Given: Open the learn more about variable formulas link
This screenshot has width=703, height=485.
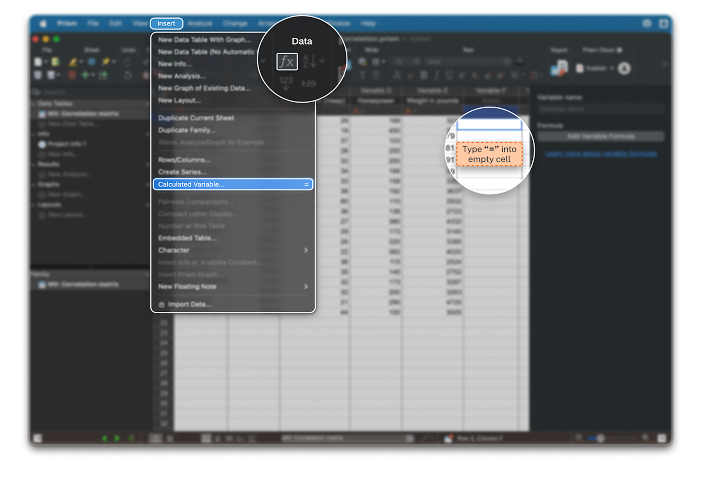Looking at the screenshot, I should point(601,154).
